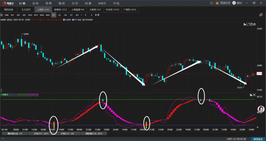The image size is (266, 141).
Task: Click the 期货登录 button in status bar
Action: pos(258,139)
